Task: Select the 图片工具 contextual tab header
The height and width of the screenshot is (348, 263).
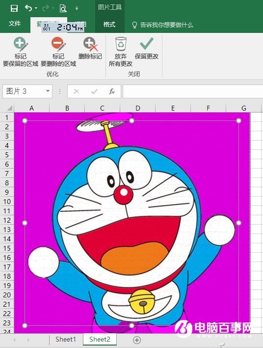Action: 110,7
